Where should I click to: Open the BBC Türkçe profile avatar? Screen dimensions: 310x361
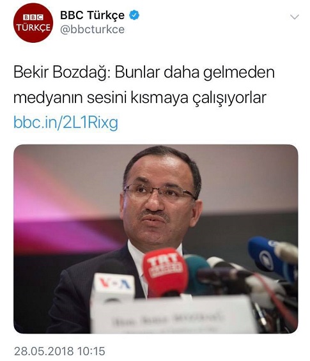pos(33,22)
